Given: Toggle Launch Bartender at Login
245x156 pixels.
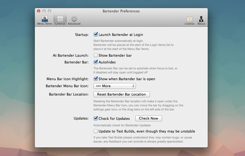Looking at the screenshot, I should pos(96,35).
